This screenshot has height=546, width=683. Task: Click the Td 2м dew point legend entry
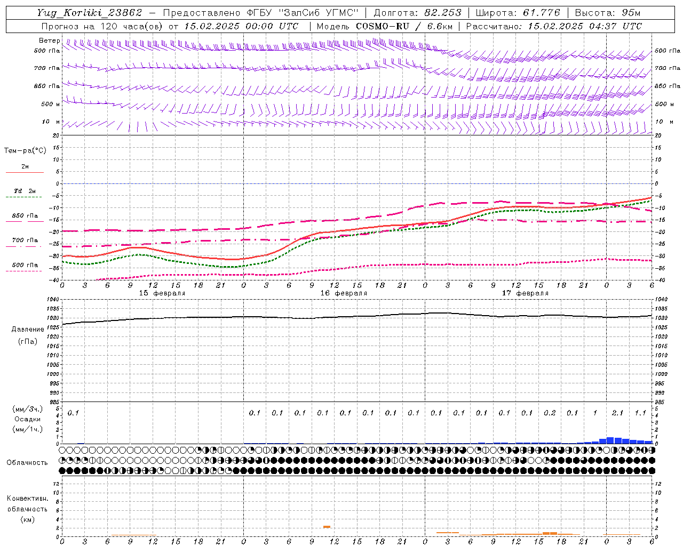pos(25,191)
